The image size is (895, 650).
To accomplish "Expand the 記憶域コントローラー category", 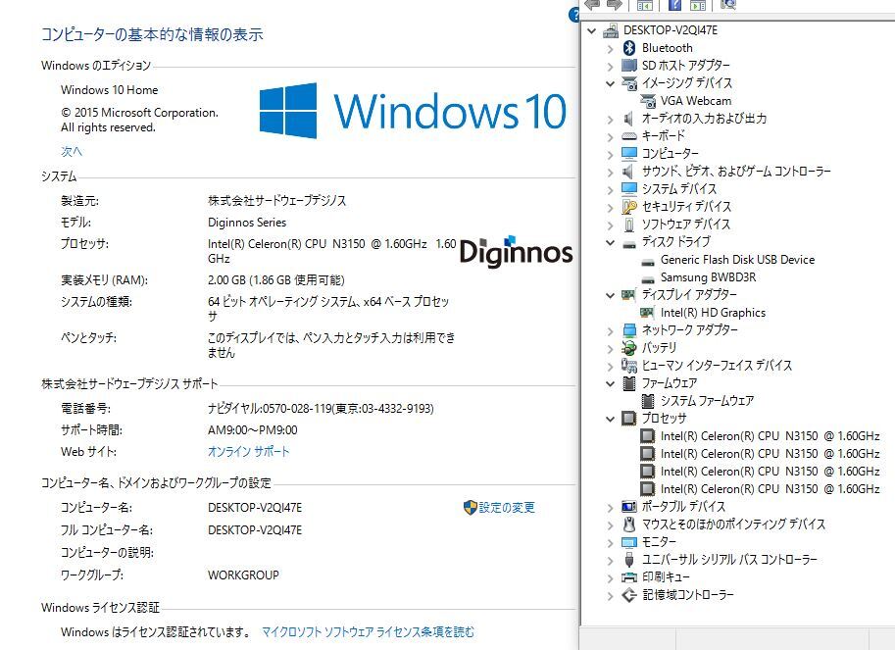I will click(610, 596).
